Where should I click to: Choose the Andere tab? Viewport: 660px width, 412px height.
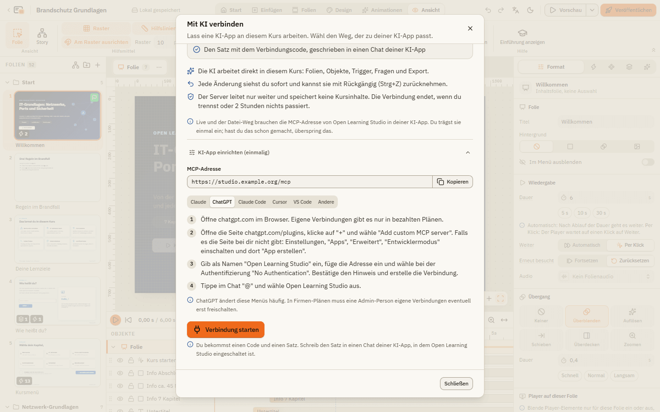pos(326,202)
